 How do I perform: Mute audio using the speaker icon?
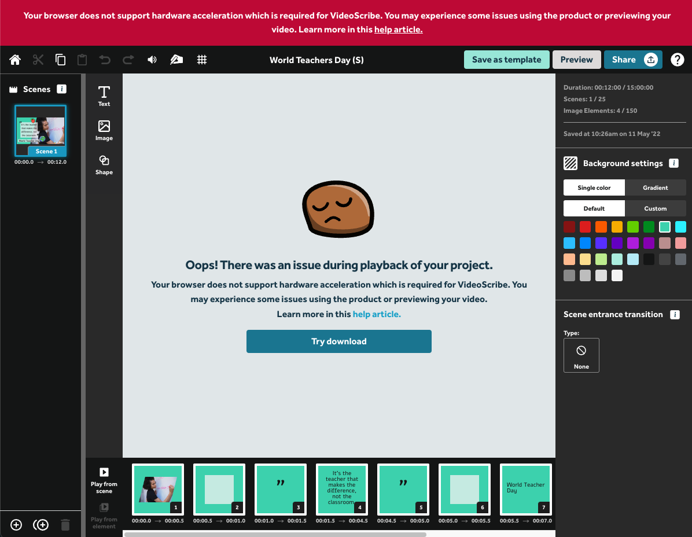(152, 59)
